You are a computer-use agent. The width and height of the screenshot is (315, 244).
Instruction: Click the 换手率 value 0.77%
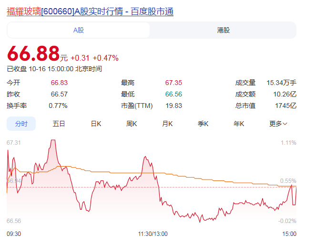58,106
